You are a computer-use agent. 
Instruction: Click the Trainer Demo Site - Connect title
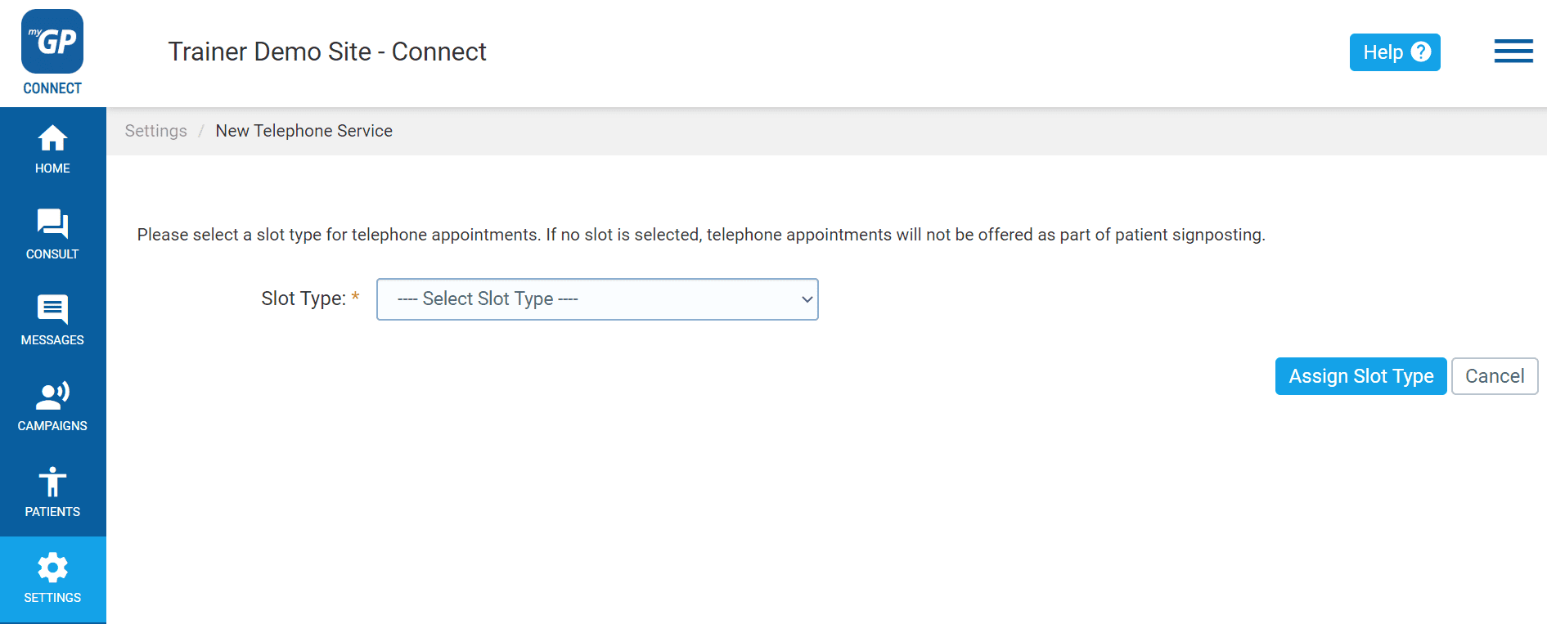327,52
